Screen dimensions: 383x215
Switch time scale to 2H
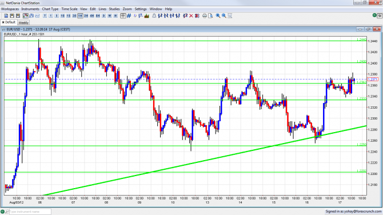[86, 15]
